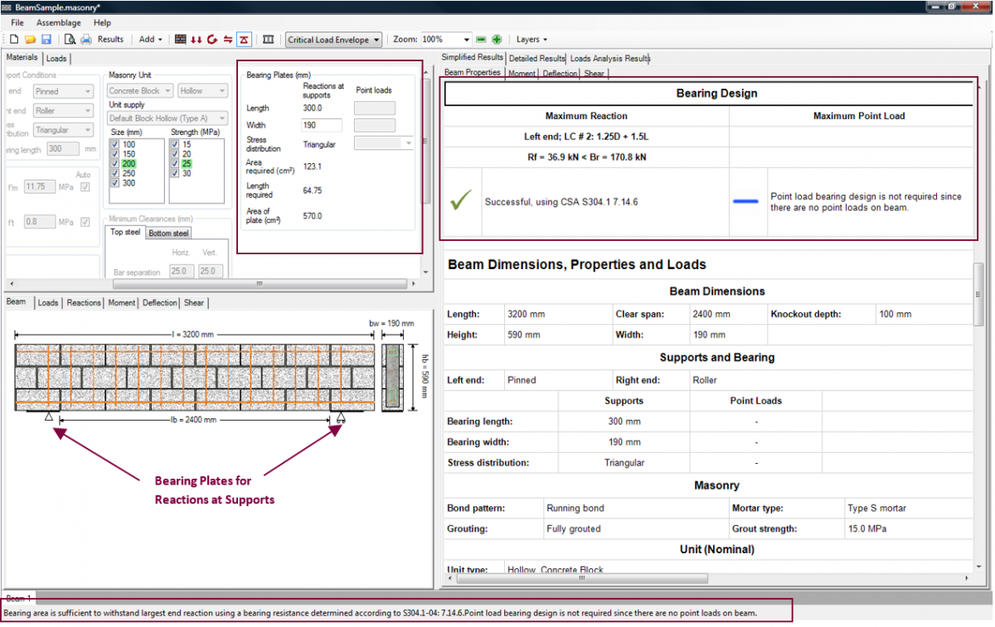Open the Assemblage menu
995x627 pixels.
[x=58, y=22]
